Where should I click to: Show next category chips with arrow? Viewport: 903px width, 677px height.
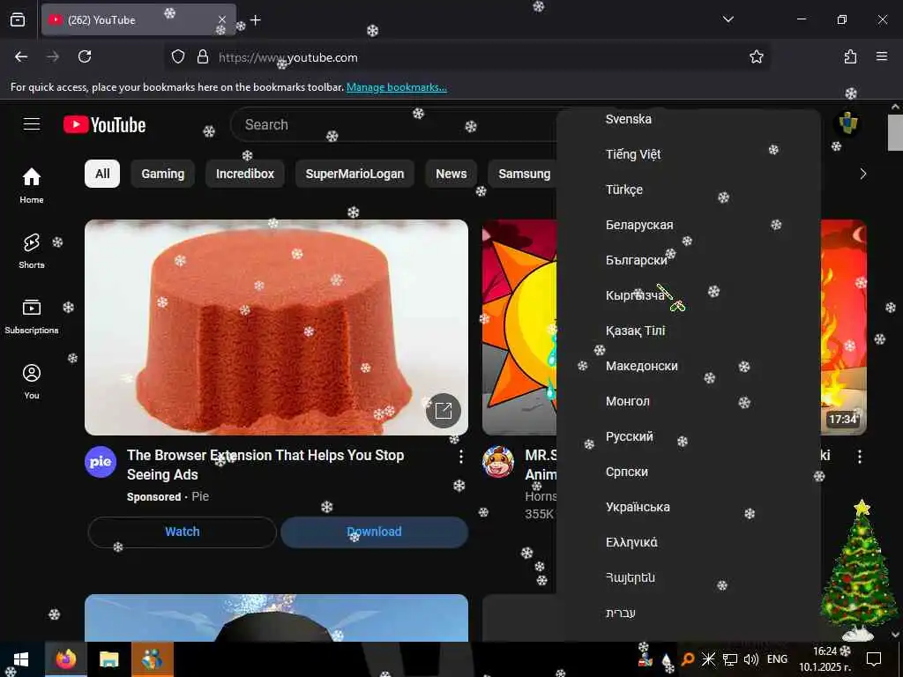pyautogui.click(x=862, y=174)
